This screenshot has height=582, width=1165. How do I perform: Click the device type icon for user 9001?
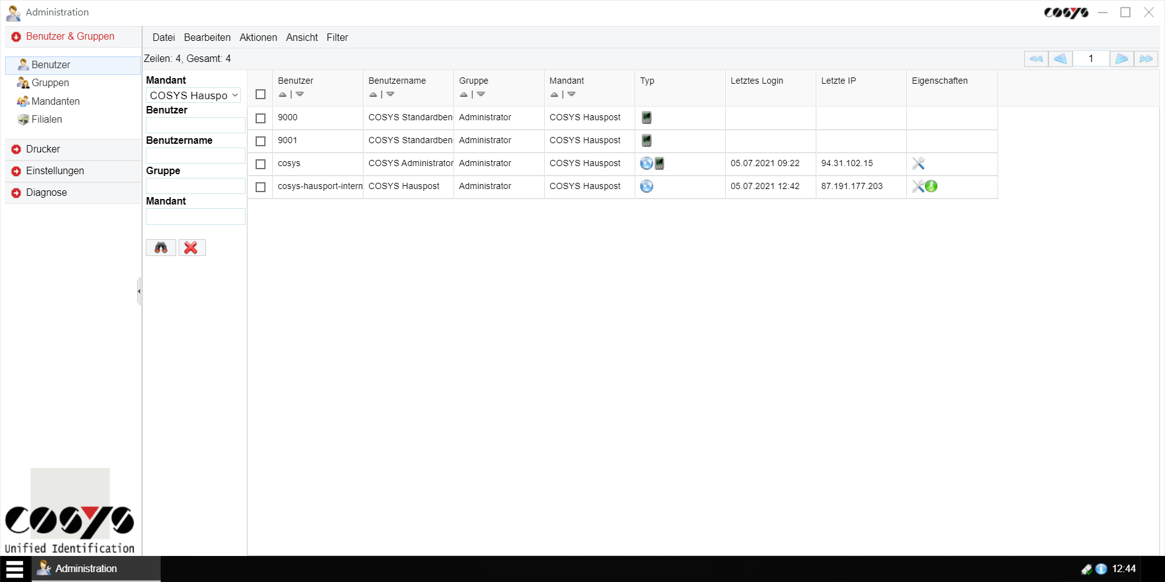click(646, 141)
